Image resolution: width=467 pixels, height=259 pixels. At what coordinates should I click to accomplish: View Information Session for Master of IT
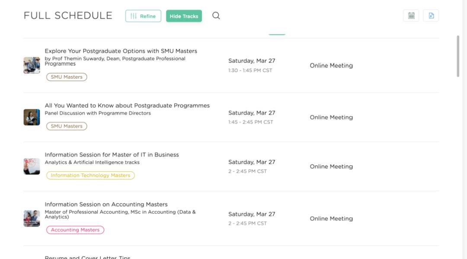[x=112, y=155]
